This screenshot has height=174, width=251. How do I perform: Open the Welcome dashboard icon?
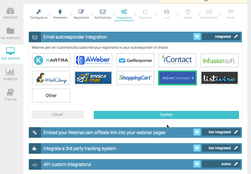click(x=10, y=11)
